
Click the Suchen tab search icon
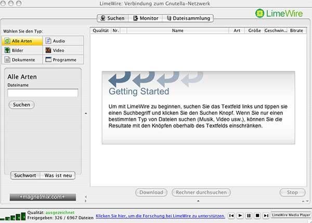coord(103,18)
